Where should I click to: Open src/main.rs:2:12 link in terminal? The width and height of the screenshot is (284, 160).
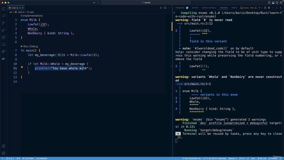198,24
